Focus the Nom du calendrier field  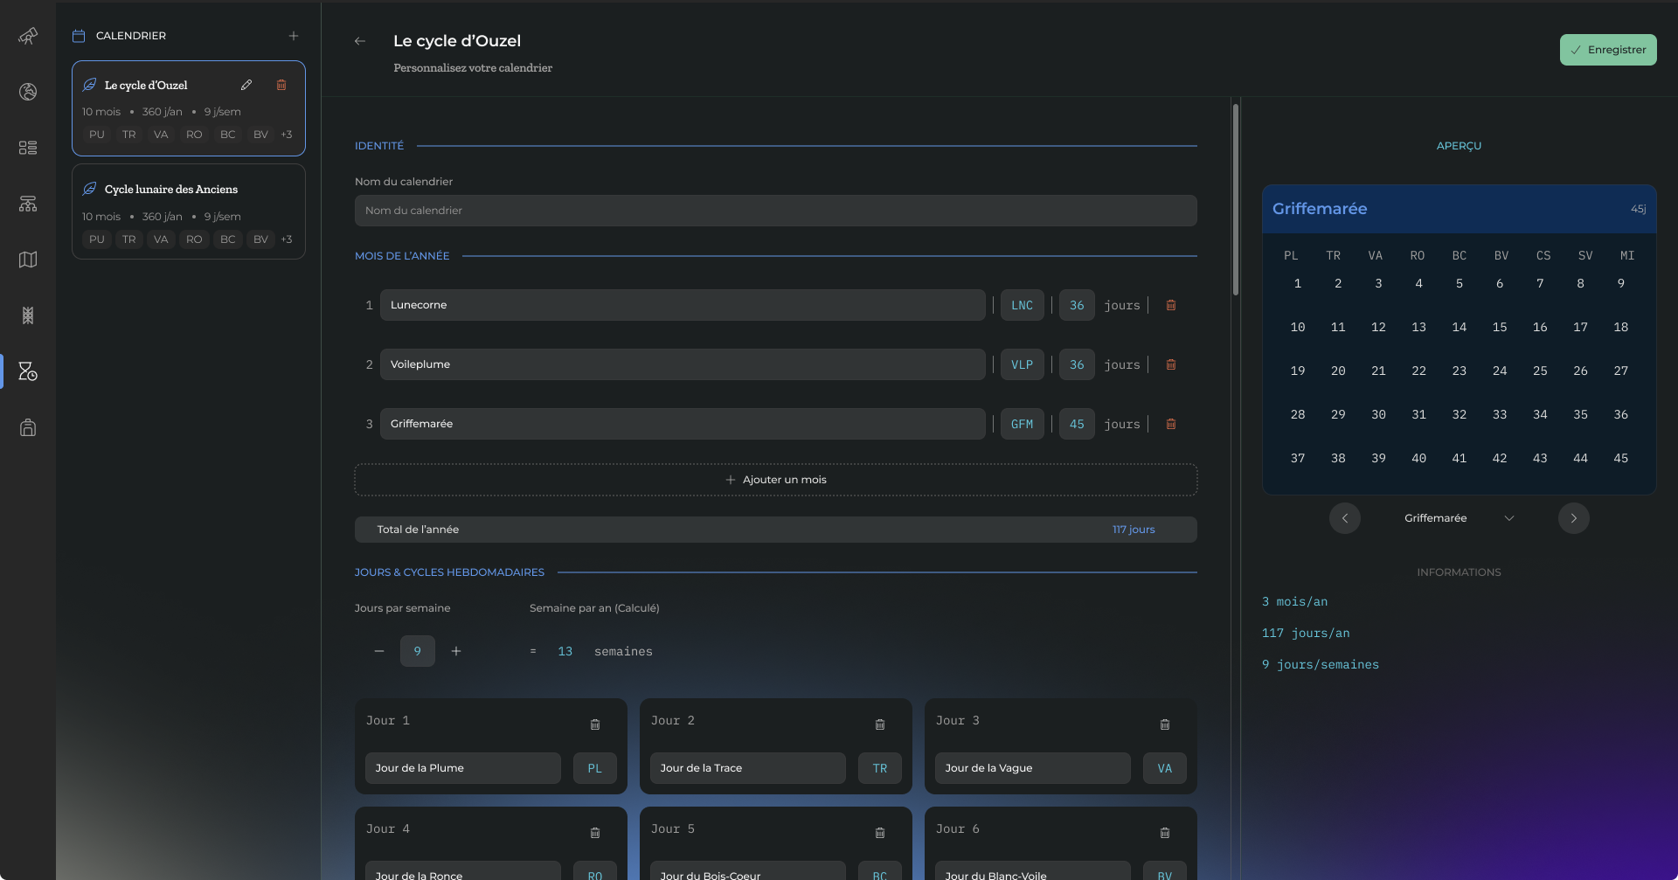[x=776, y=211]
